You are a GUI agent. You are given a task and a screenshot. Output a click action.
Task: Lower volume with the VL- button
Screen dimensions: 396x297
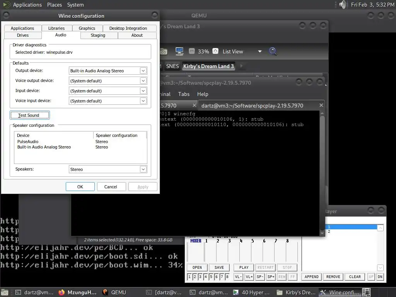pos(238,277)
